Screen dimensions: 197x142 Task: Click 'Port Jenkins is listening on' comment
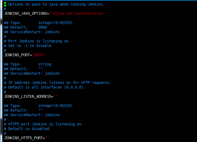pos(39,41)
